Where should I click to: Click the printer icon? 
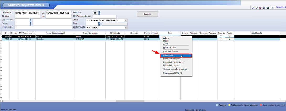pos(268,8)
